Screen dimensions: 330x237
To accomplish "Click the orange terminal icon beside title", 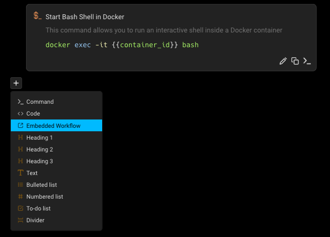I will pyautogui.click(x=38, y=16).
